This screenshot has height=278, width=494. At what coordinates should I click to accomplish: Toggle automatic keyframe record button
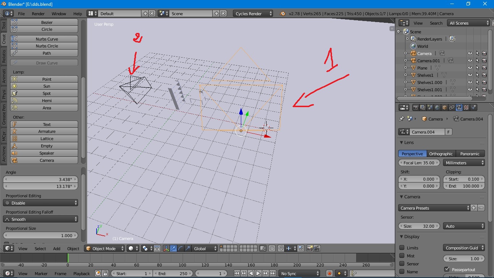click(x=329, y=273)
